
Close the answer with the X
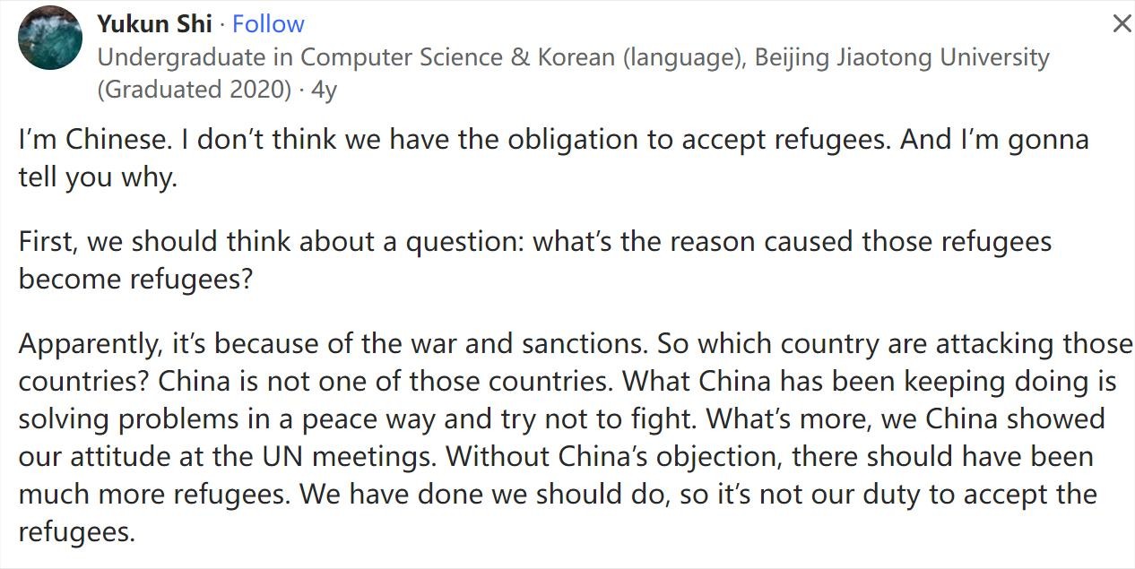1122,24
